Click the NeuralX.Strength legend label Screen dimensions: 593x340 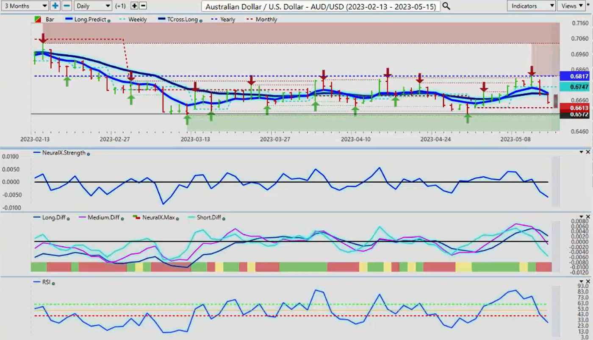pyautogui.click(x=64, y=153)
